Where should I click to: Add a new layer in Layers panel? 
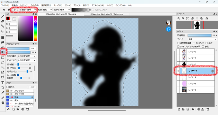pos(179,109)
